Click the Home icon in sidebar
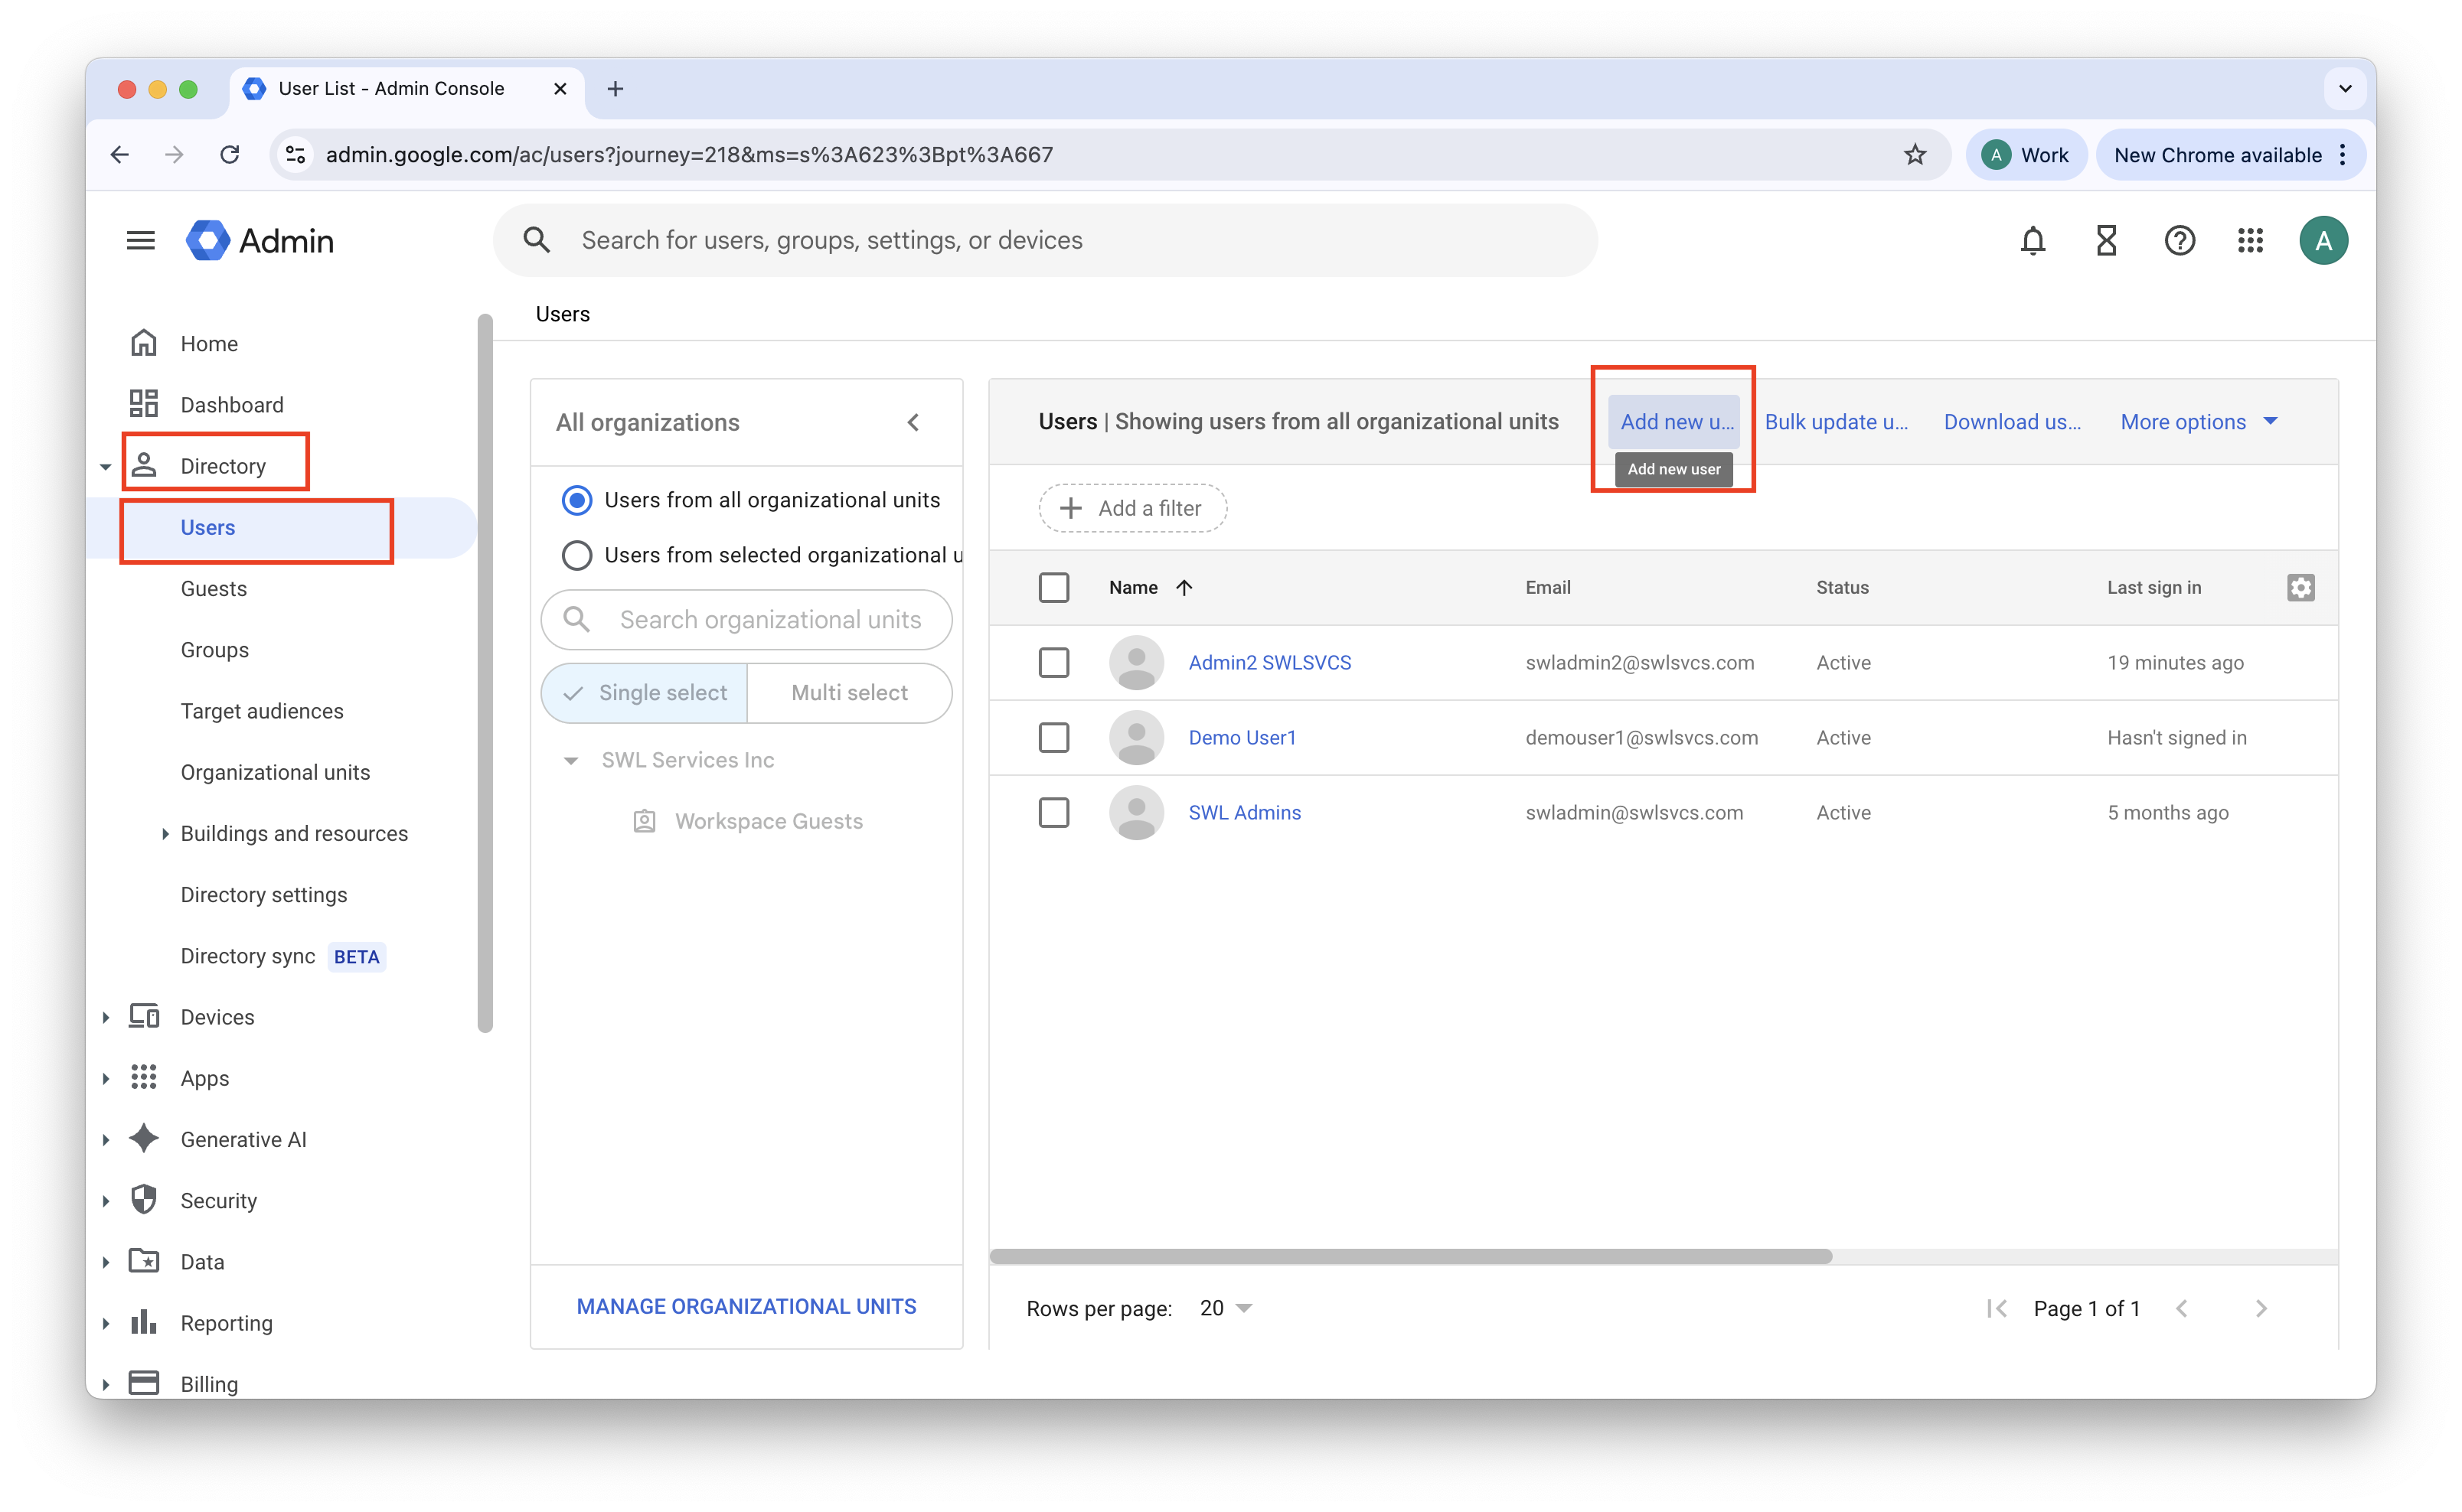The image size is (2462, 1512). coord(144,344)
